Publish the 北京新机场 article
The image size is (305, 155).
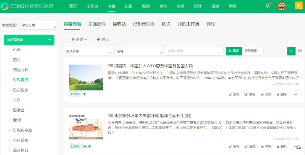234,147
